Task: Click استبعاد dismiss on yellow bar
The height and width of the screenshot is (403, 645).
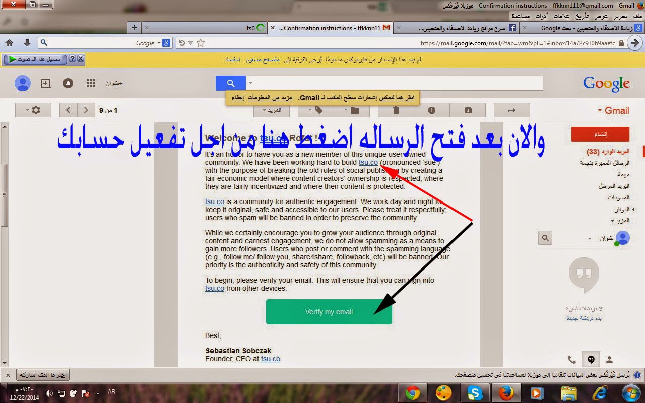Action: pyautogui.click(x=232, y=59)
